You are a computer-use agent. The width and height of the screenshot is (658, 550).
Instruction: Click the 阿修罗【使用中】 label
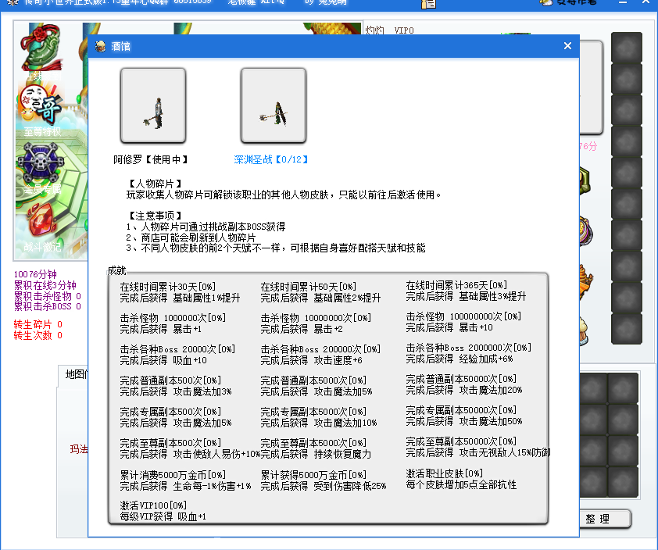point(151,159)
